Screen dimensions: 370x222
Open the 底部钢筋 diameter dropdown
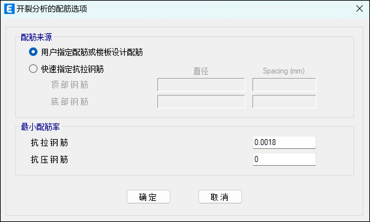pyautogui.click(x=201, y=102)
